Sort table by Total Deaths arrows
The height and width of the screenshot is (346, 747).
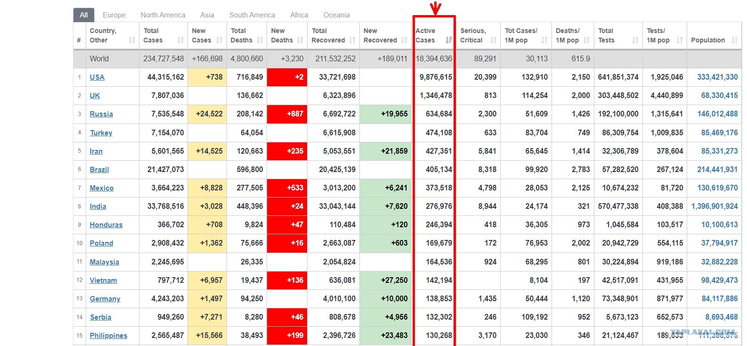[x=260, y=41]
